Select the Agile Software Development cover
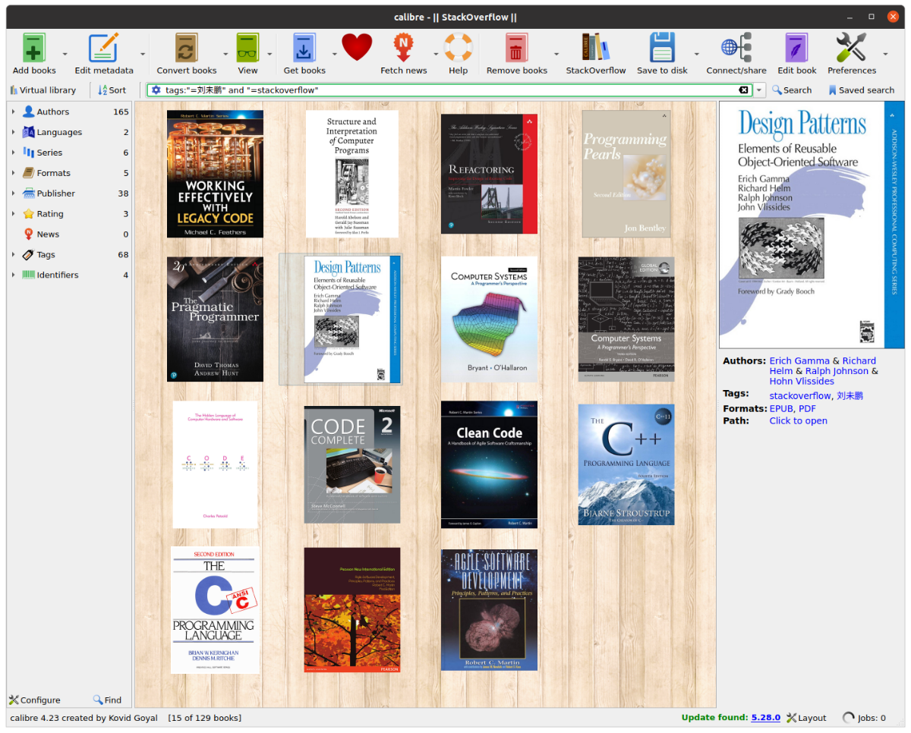Screen dimensions: 911x733 [489, 610]
